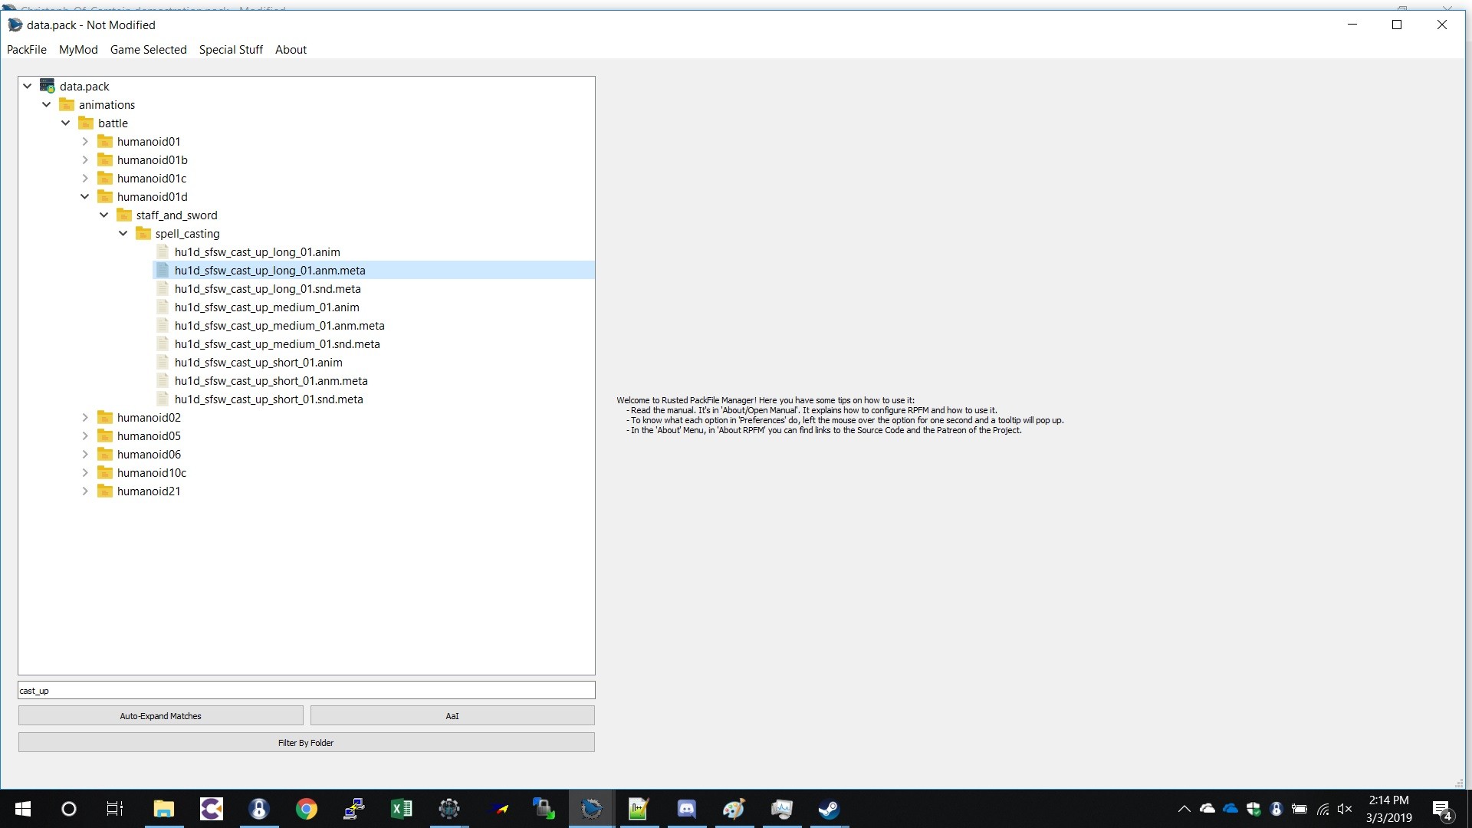The width and height of the screenshot is (1472, 828).
Task: Click the Steam taskbar icon
Action: click(830, 809)
